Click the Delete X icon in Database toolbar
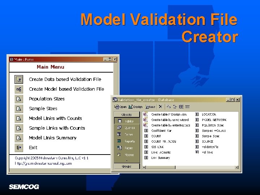Screen dimensions: 260x195 (x=160, y=107)
